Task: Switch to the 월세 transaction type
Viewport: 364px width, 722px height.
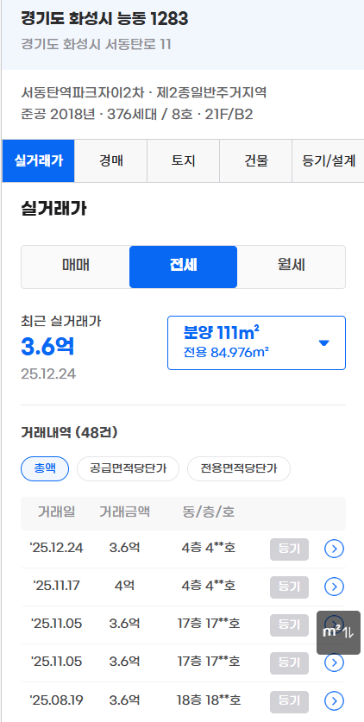Action: [x=292, y=267]
